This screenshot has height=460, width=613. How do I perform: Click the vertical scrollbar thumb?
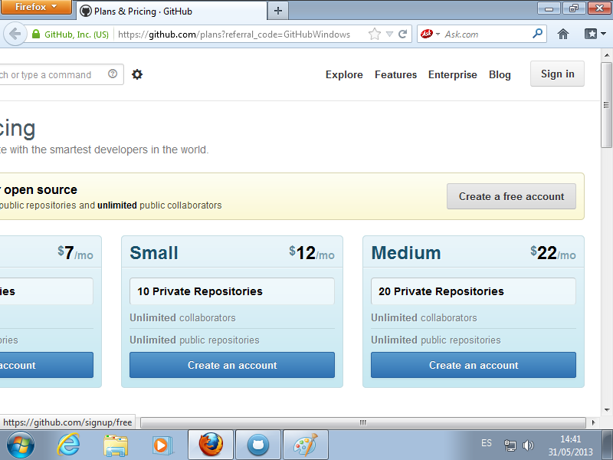(606, 105)
